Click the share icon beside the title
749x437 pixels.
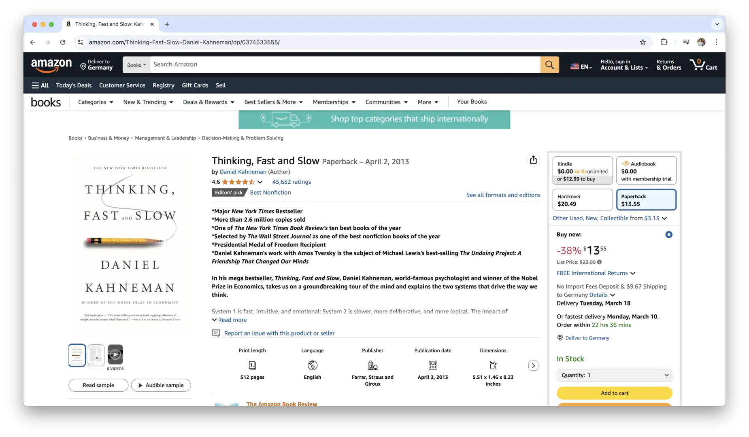[x=533, y=160]
